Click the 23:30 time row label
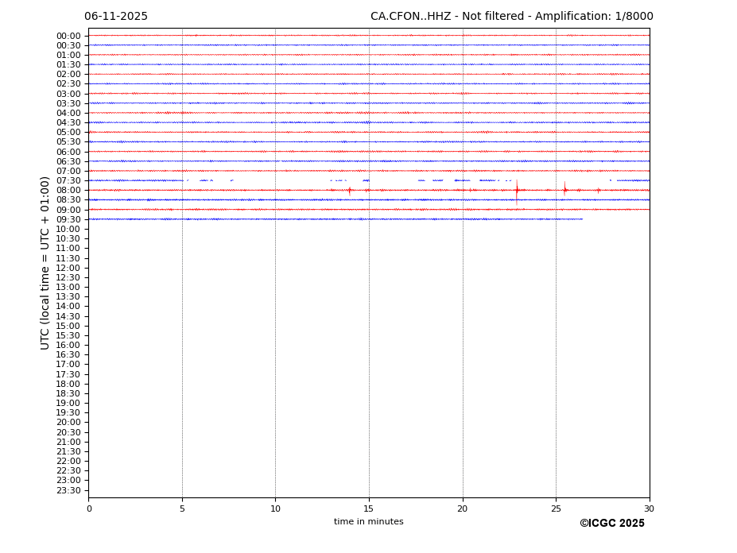The width and height of the screenshot is (737, 553). [x=68, y=490]
